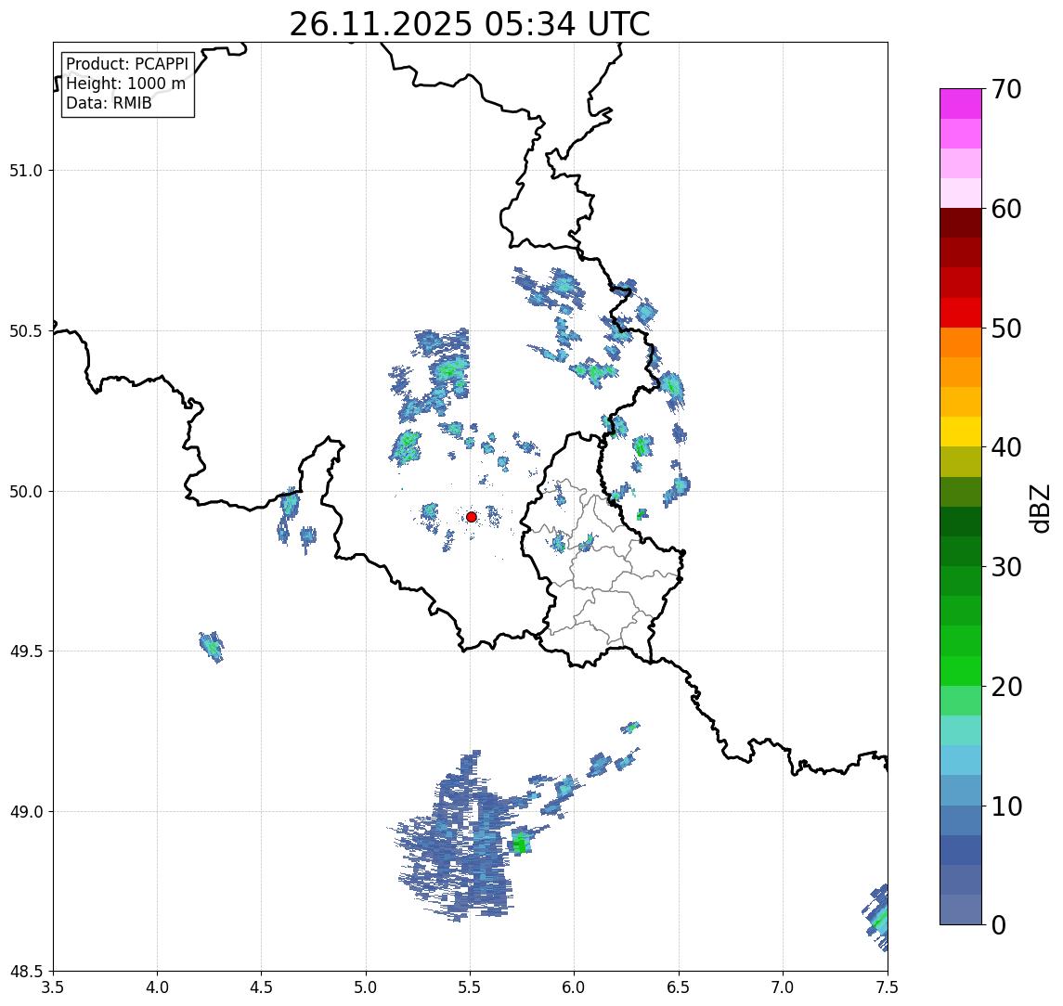The height and width of the screenshot is (1006, 1063).
Task: Click the yellow colorbar segment above 40
Action: pyautogui.click(x=961, y=432)
